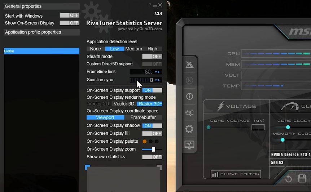Open MSI Afterburner Kombustor stress test icon
Viewport: 311px width, 192px height.
(189, 64)
